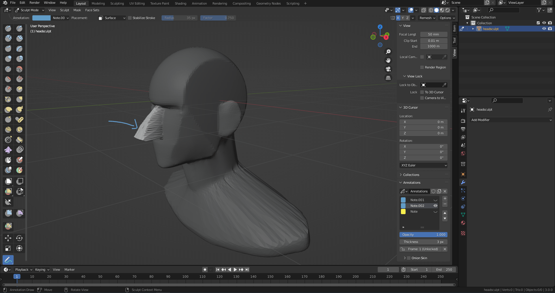
Task: Toggle visibility of Note.002 annotation layer
Action: point(435,206)
